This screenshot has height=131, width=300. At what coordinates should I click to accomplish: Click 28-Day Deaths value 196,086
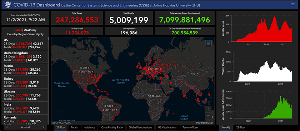pyautogui.click(x=129, y=33)
